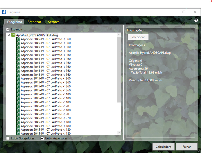Image resolution: width=212 pixels, height=153 pixels.
Task: Uncheck the Expandir checkbox
Action: coord(8,29)
